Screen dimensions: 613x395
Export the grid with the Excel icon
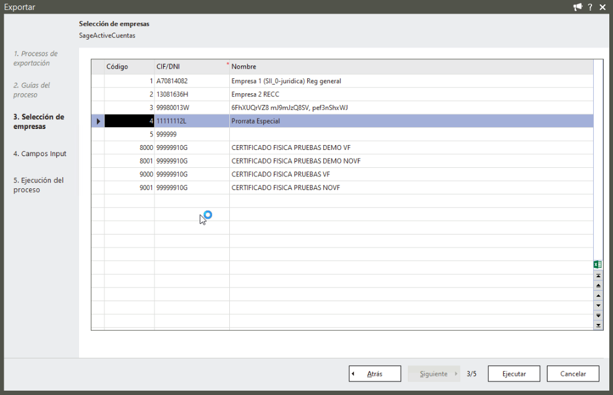coord(598,265)
